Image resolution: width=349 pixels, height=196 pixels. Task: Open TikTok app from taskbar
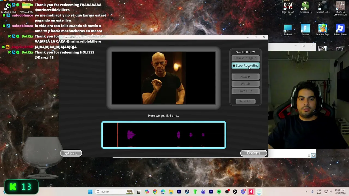pyautogui.click(x=251, y=192)
